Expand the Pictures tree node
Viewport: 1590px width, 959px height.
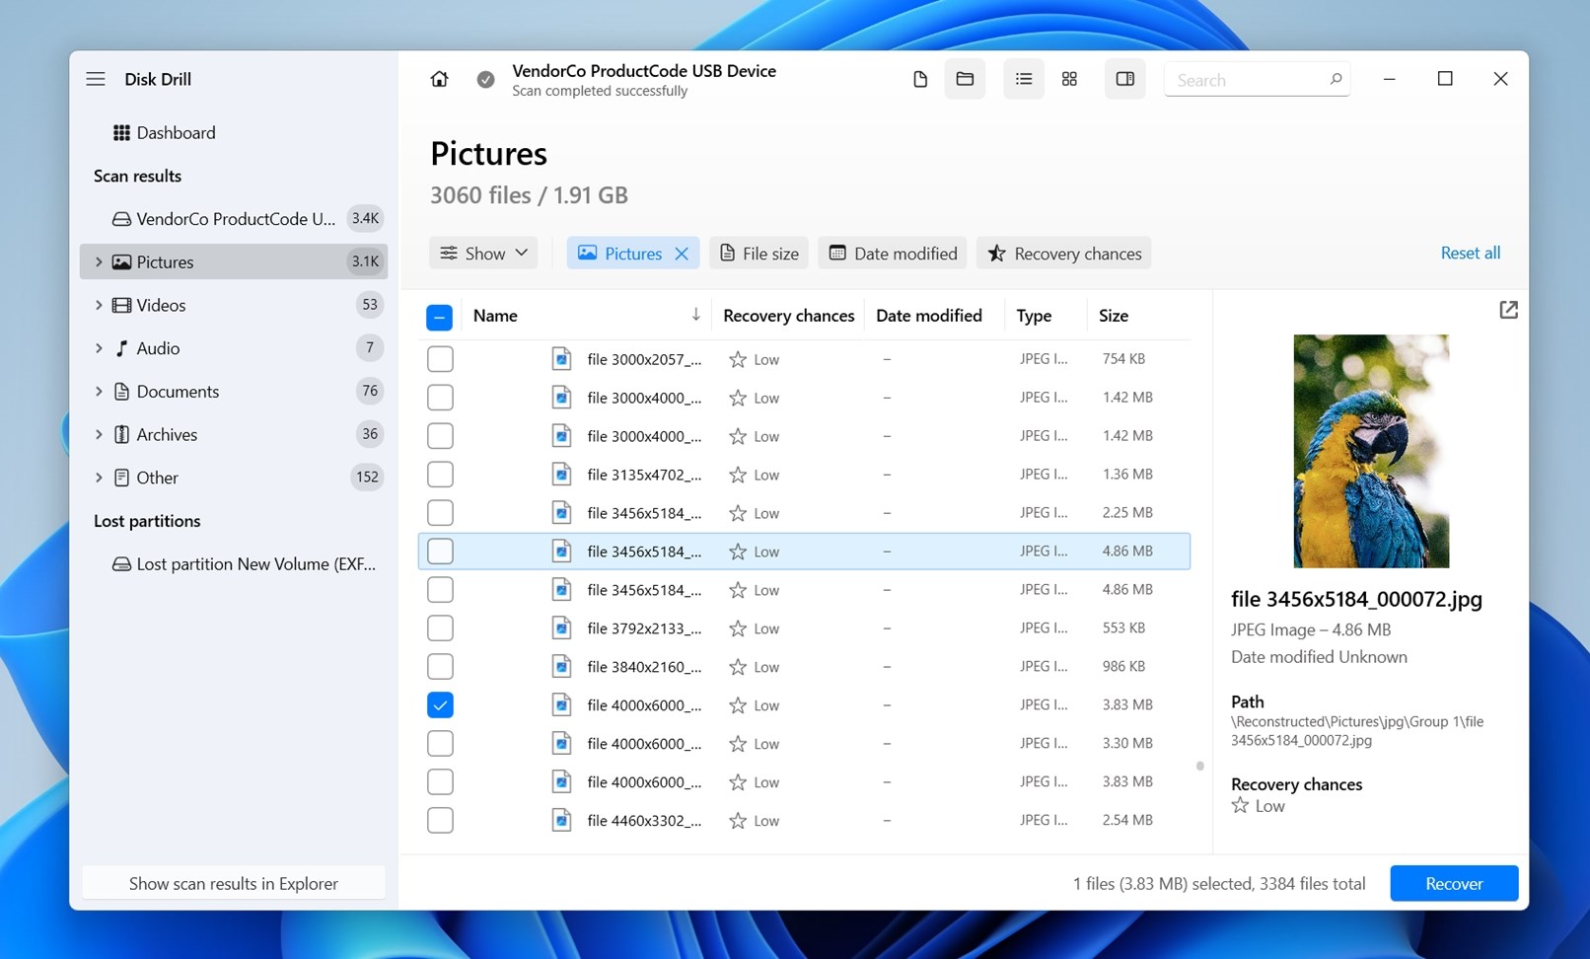point(99,261)
